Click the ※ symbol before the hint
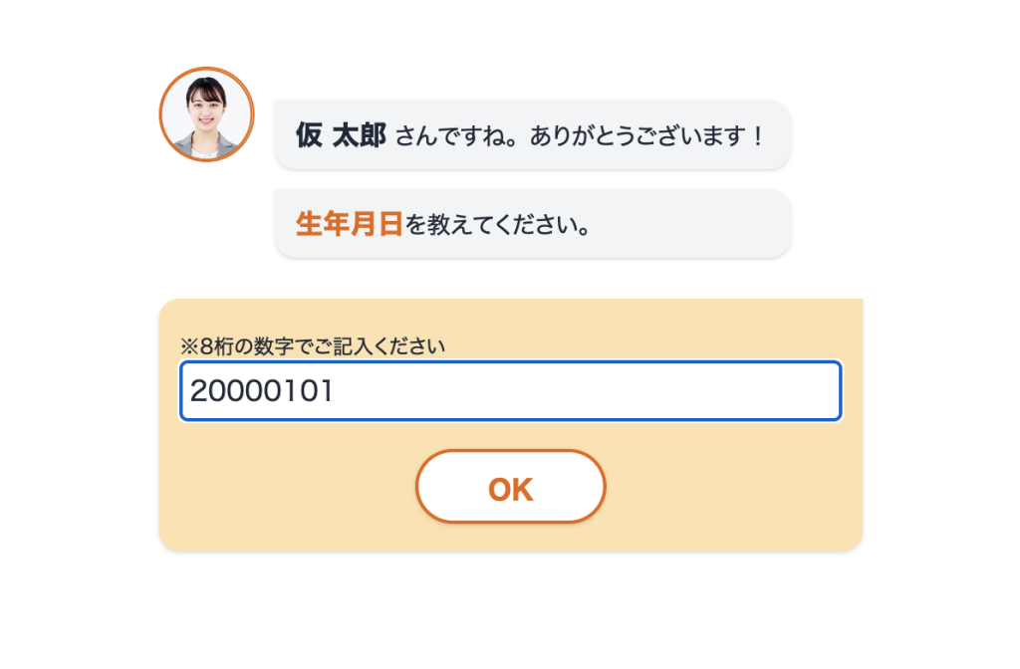The height and width of the screenshot is (669, 1020). click(189, 346)
